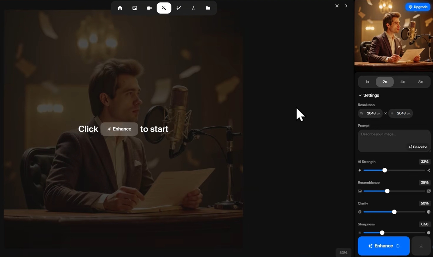Open the folder assets icon
Image resolution: width=433 pixels, height=257 pixels.
(x=208, y=8)
